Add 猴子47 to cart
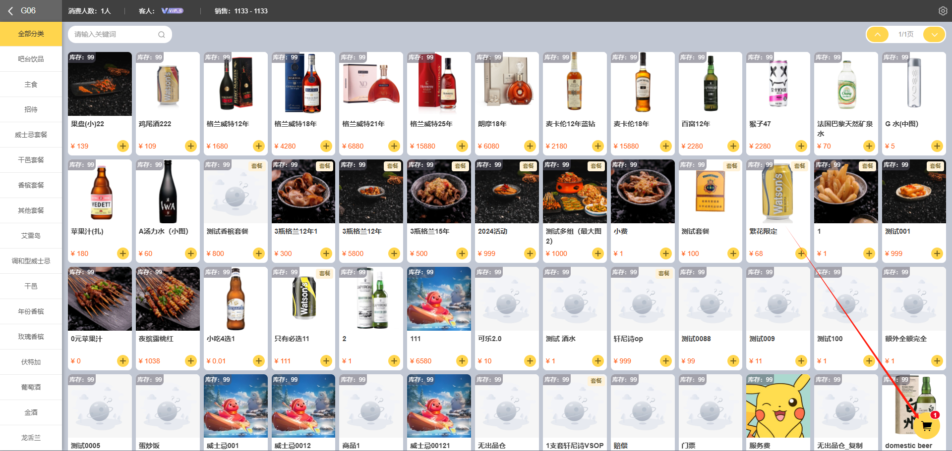 (x=801, y=146)
